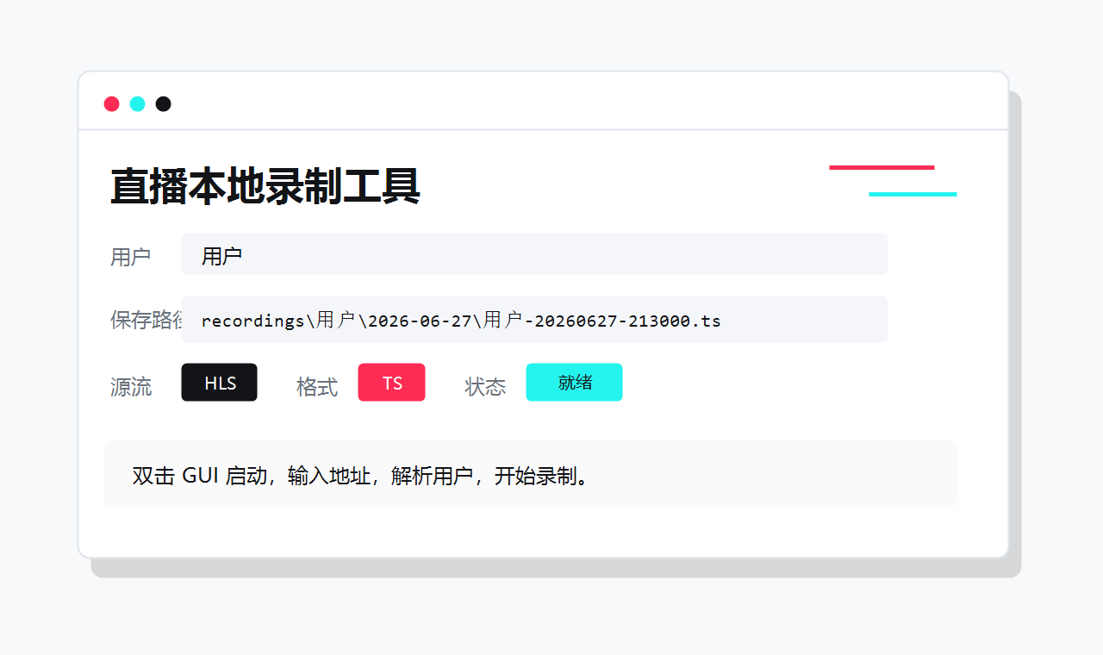1103x655 pixels.
Task: Select the red TS format badge
Action: coord(391,383)
